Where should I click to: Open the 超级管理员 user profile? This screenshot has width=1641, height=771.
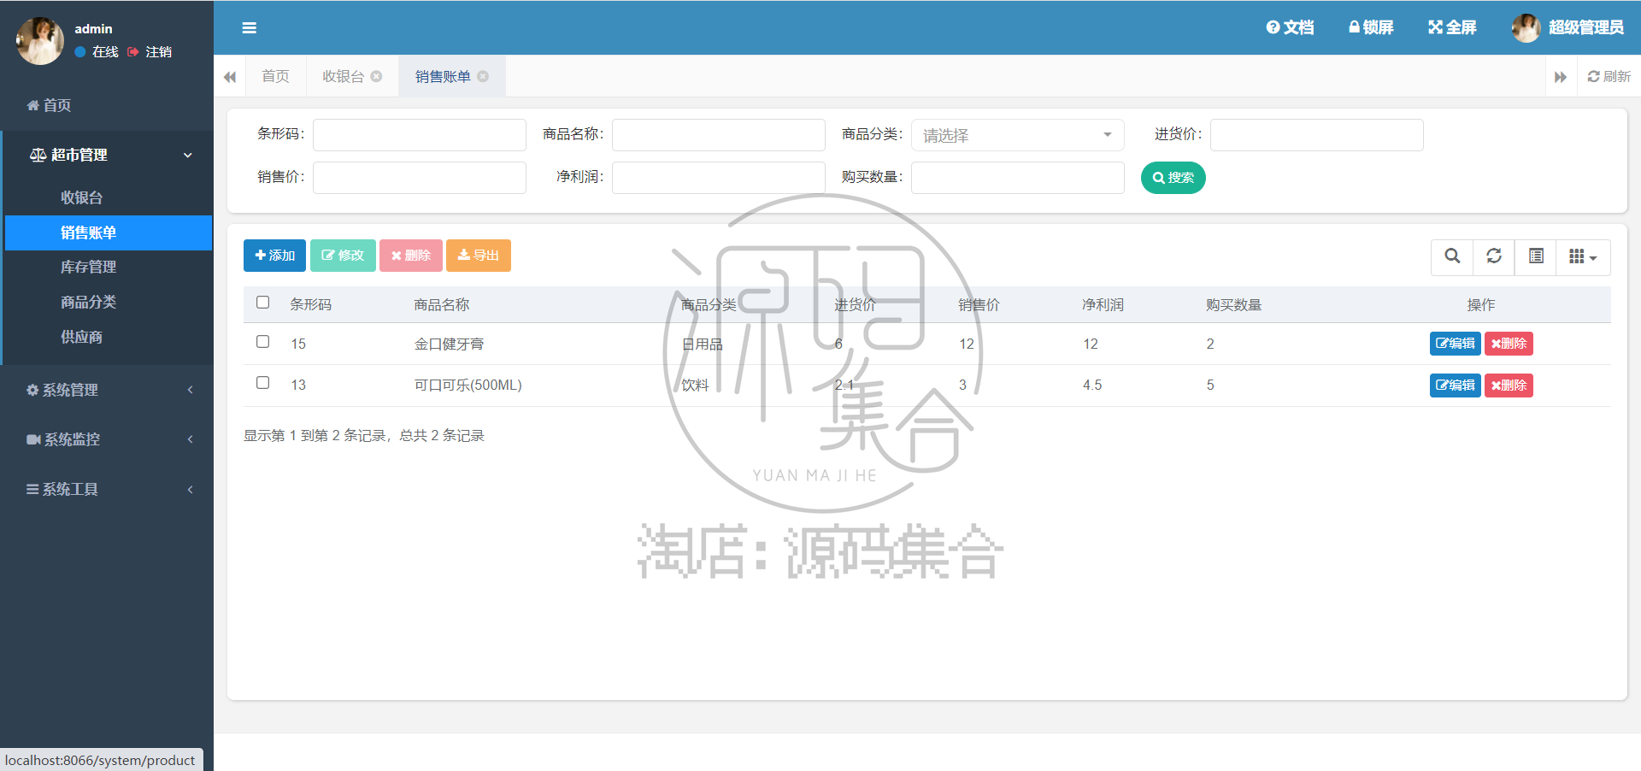coord(1567,27)
